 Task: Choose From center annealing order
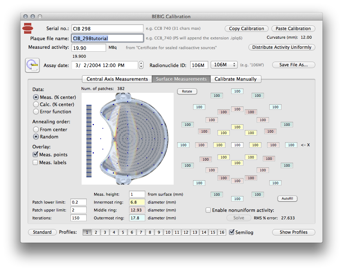(36, 129)
